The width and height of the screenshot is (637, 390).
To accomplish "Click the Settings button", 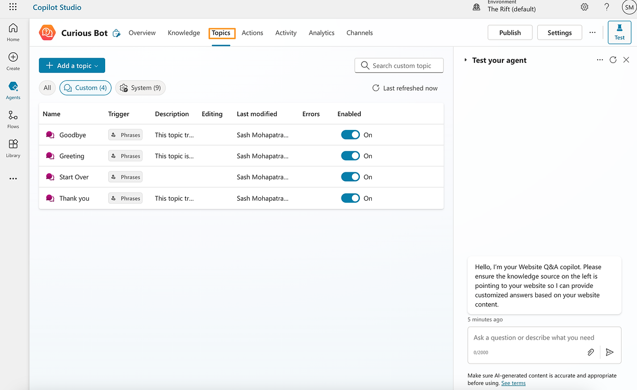I will point(560,32).
